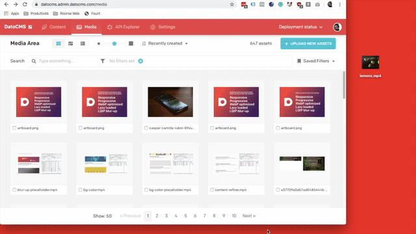Expand the Deployment status menu

300,27
